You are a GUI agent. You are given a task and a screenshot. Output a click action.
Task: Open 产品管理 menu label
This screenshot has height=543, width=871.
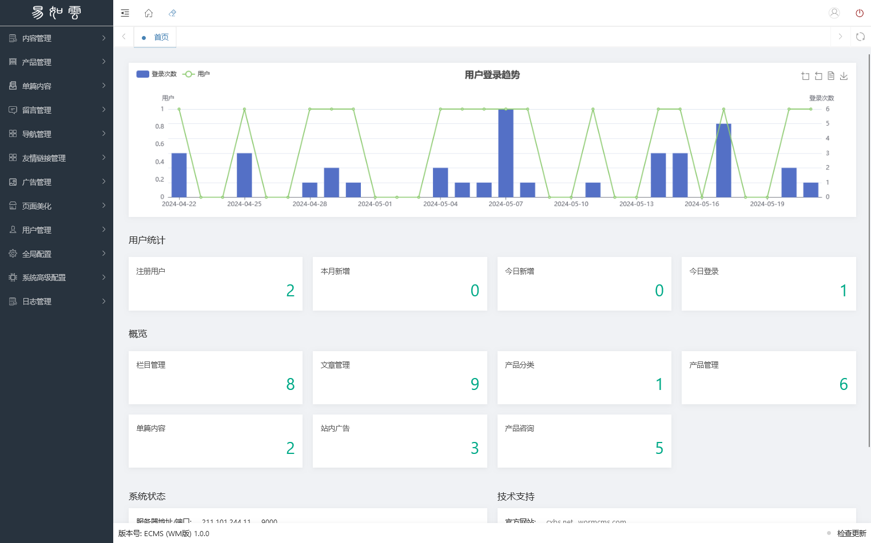[37, 62]
